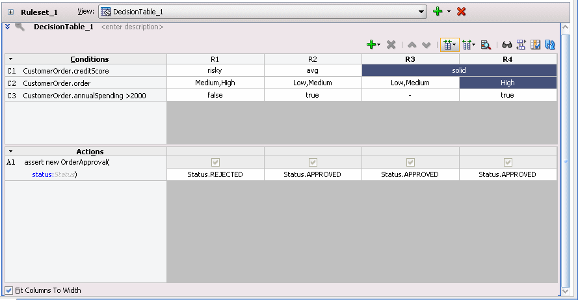Click the merged solid cell for R3 and R4

[459, 70]
